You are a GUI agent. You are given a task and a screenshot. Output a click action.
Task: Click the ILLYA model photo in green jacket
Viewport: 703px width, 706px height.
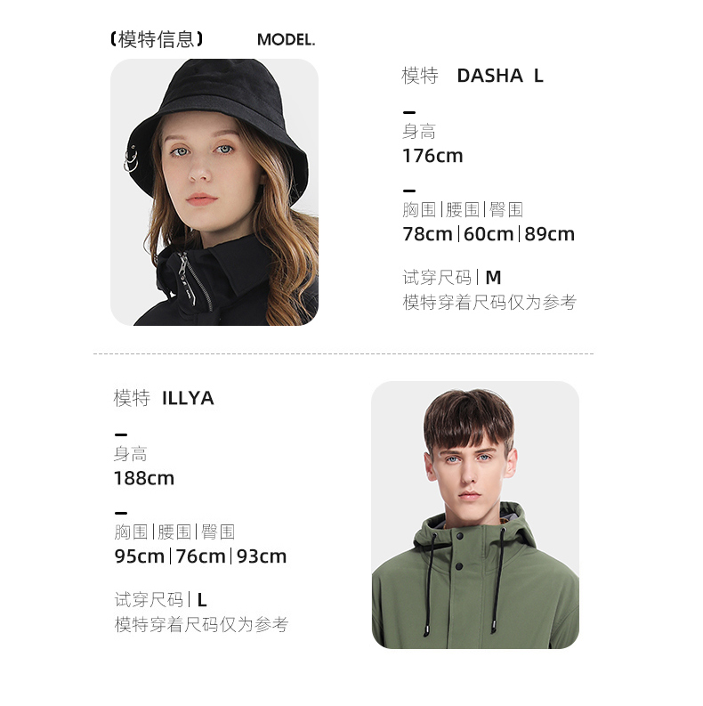tap(475, 515)
